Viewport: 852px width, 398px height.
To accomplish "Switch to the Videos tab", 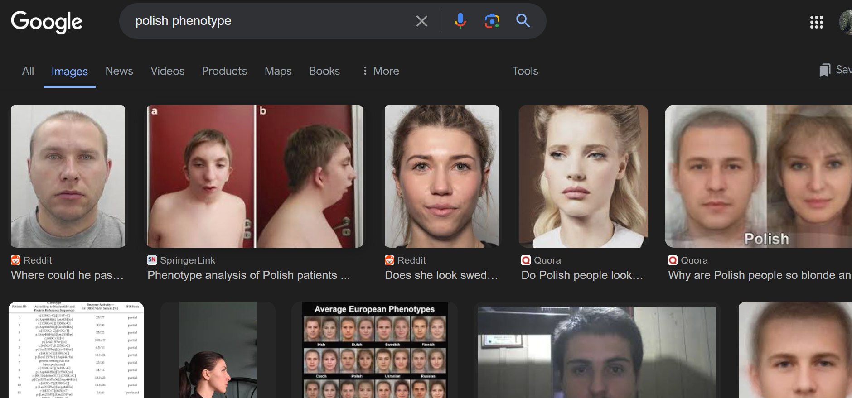I will click(167, 71).
